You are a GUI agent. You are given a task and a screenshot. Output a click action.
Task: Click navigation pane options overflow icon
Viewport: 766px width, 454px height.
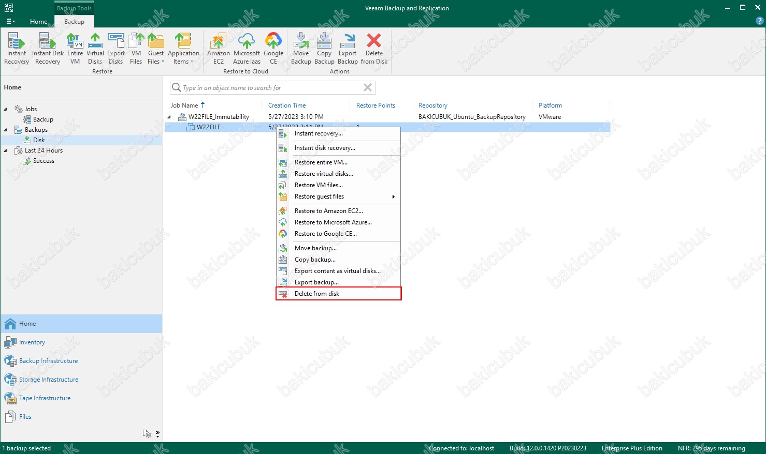click(157, 434)
